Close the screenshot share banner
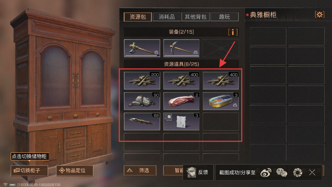The width and height of the screenshot is (332, 187). click(x=312, y=172)
